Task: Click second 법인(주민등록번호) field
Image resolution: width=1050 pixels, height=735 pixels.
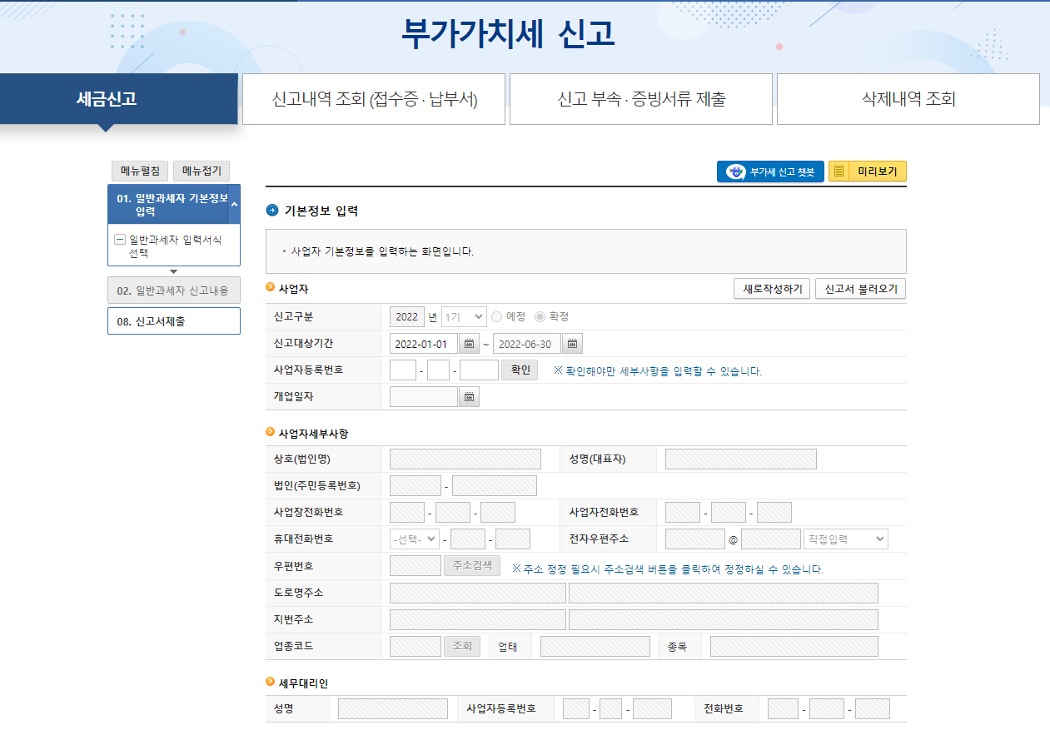Action: click(x=495, y=486)
